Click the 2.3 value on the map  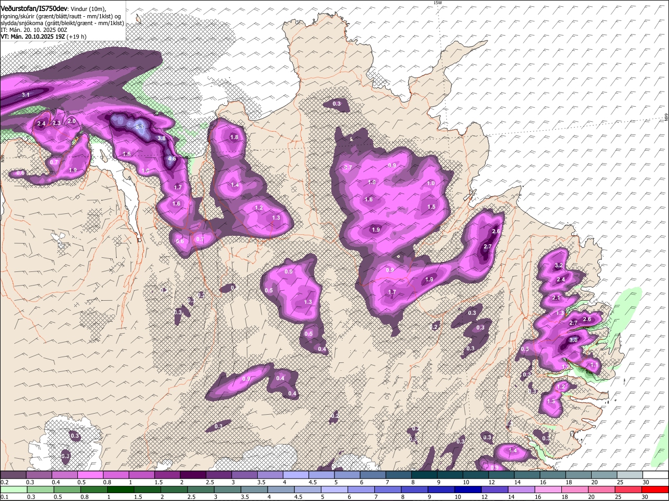click(56, 123)
